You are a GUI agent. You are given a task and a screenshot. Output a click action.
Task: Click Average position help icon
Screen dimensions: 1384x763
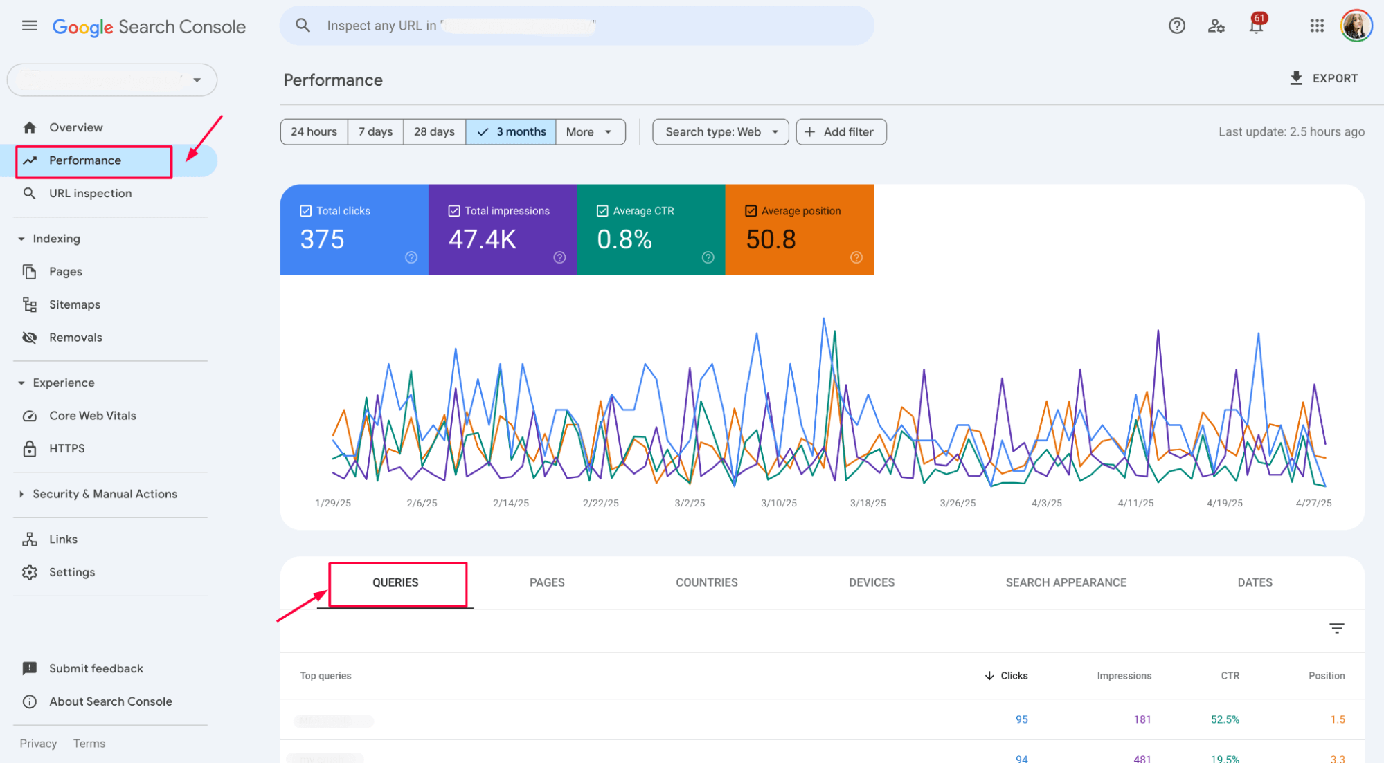856,257
